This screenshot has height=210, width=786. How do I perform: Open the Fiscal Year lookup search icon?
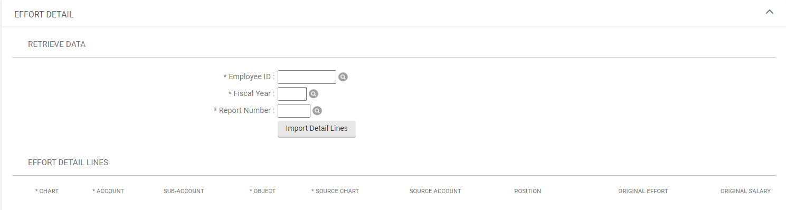click(314, 94)
